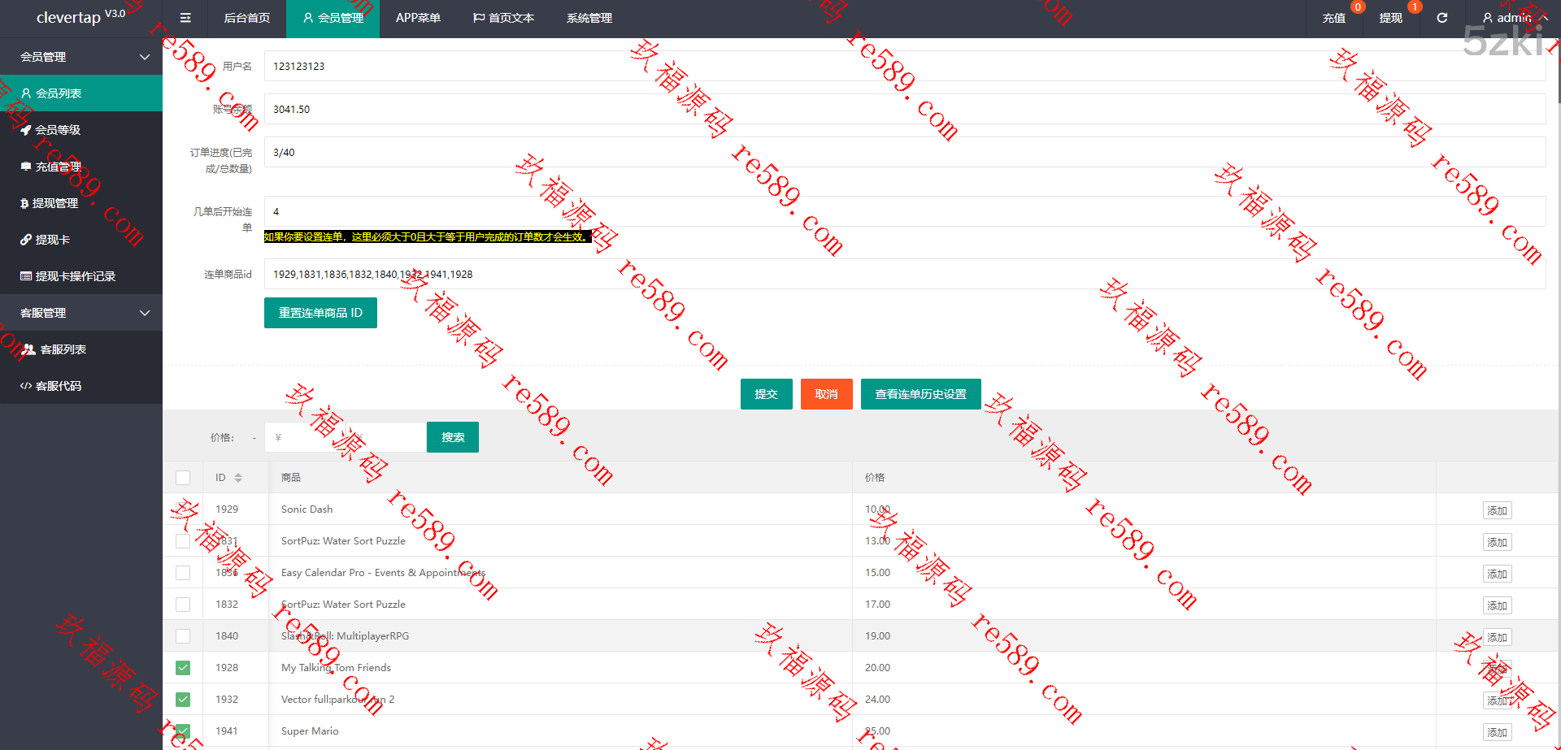Sort the table by ID column
The width and height of the screenshot is (1561, 750).
(x=237, y=478)
